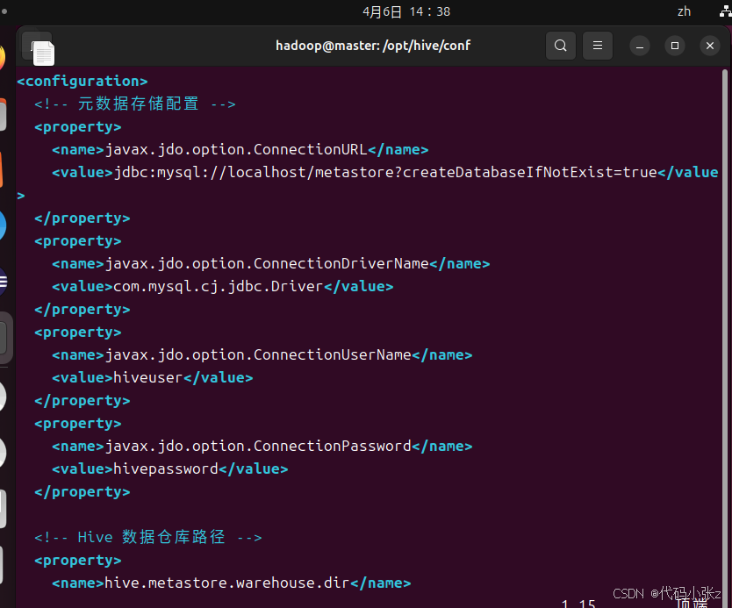Click the wired network icon in the top bar
Viewport: 732px width, 608px height.
click(724, 11)
